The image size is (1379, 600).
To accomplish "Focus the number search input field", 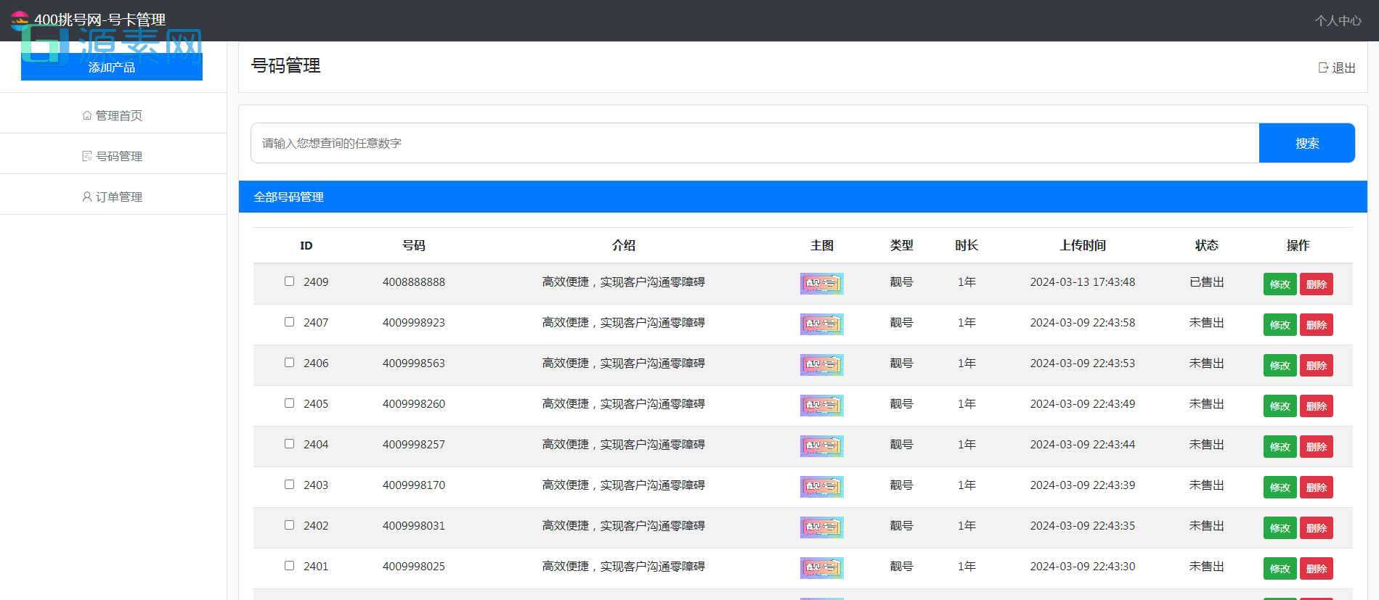I will point(755,143).
